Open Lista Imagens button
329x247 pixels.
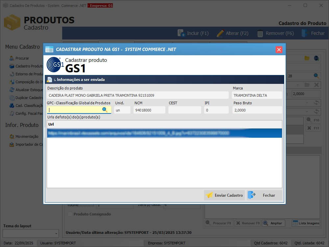coord(306,223)
